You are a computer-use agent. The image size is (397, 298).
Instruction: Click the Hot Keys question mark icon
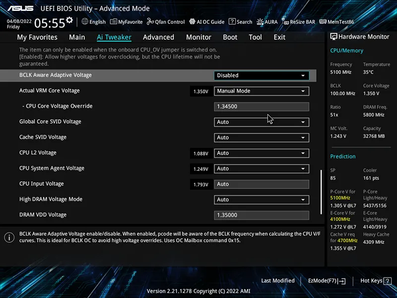pos(388,281)
